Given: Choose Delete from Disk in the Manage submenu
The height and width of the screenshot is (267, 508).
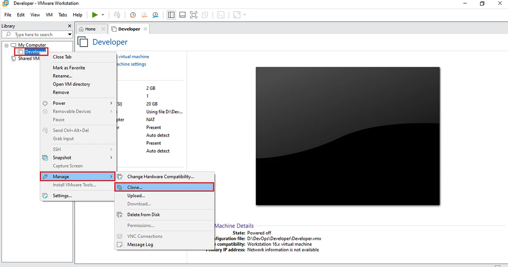Looking at the screenshot, I should point(144,214).
